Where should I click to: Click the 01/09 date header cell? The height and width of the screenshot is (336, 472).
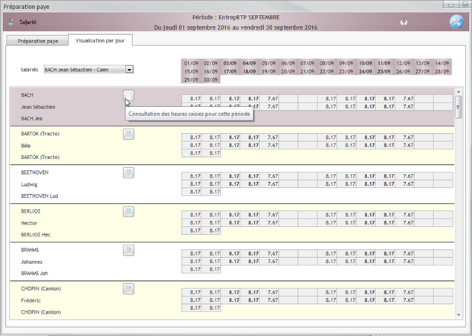(191, 63)
